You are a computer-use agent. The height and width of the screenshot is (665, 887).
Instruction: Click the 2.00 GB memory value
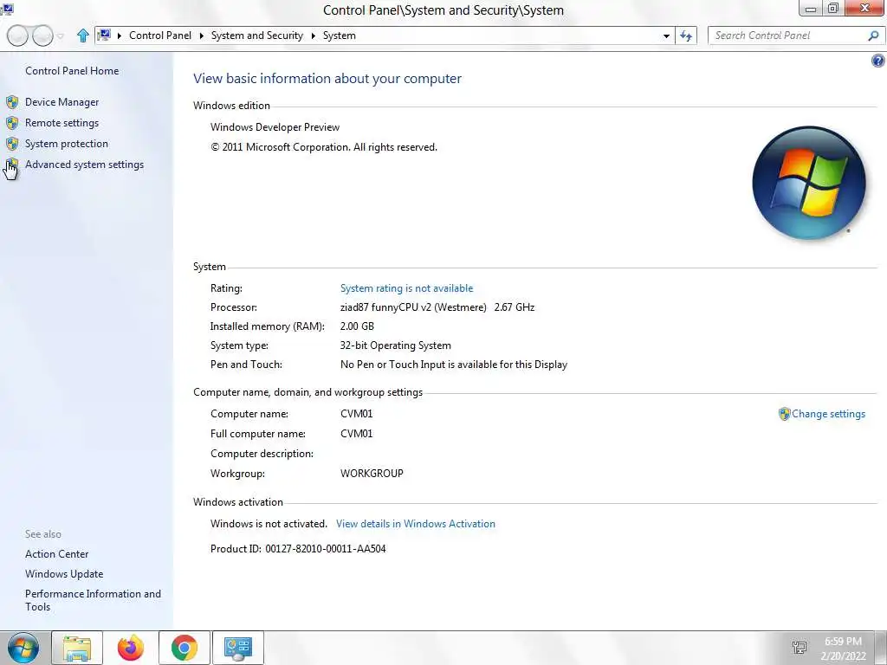pyautogui.click(x=357, y=326)
